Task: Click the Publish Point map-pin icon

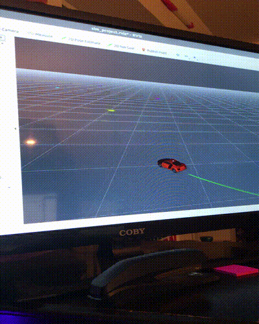Action: tap(144, 50)
